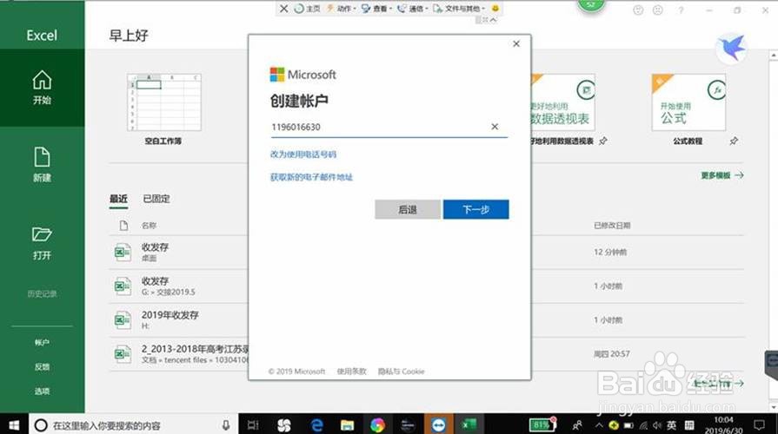Collapse the remote toolbar with chevron
Image resolution: width=778 pixels, height=434 pixels.
(493, 20)
